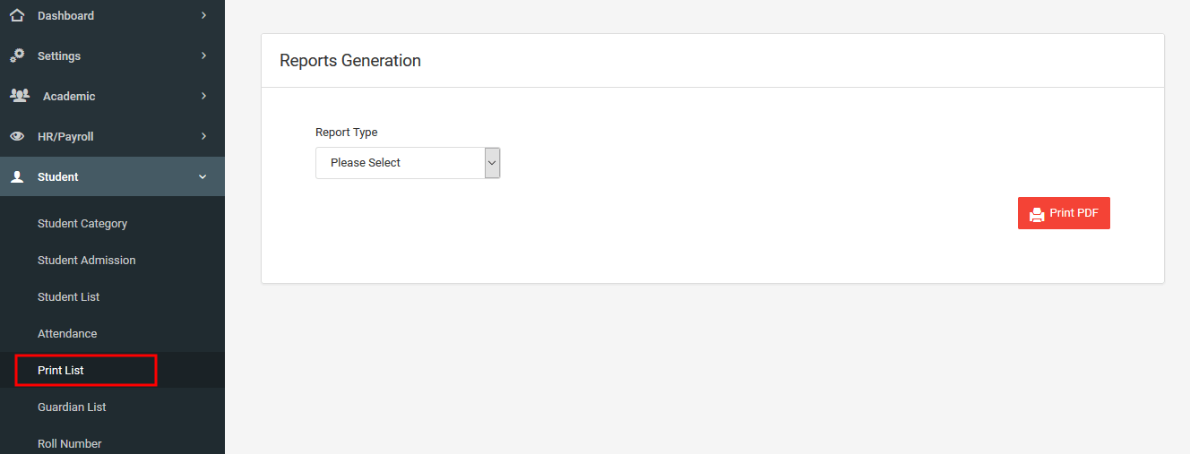Expand the Settings menu chevron

pyautogui.click(x=203, y=56)
